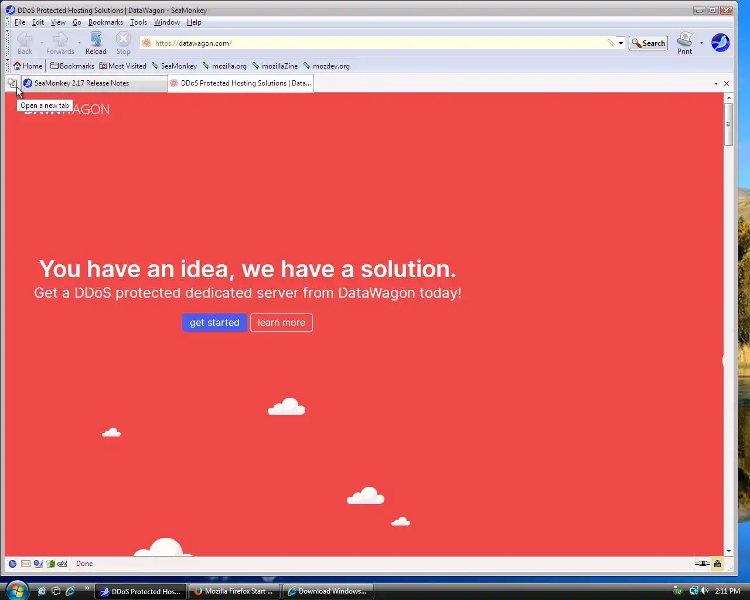Expand the URL history dropdown arrow

coord(621,43)
